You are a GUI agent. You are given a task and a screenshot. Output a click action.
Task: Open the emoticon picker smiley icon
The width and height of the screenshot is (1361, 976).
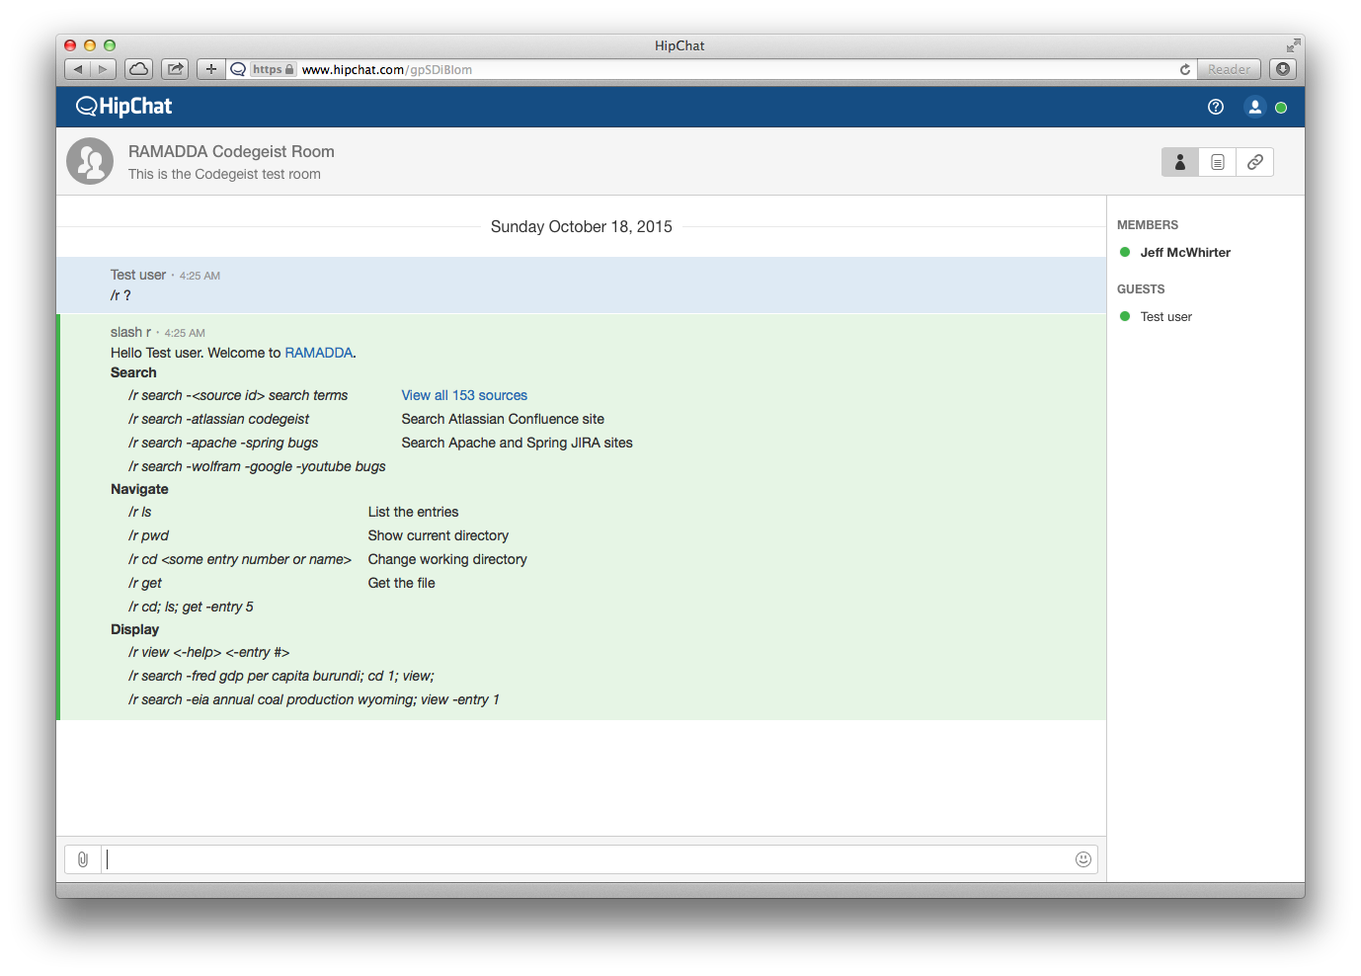(1083, 859)
